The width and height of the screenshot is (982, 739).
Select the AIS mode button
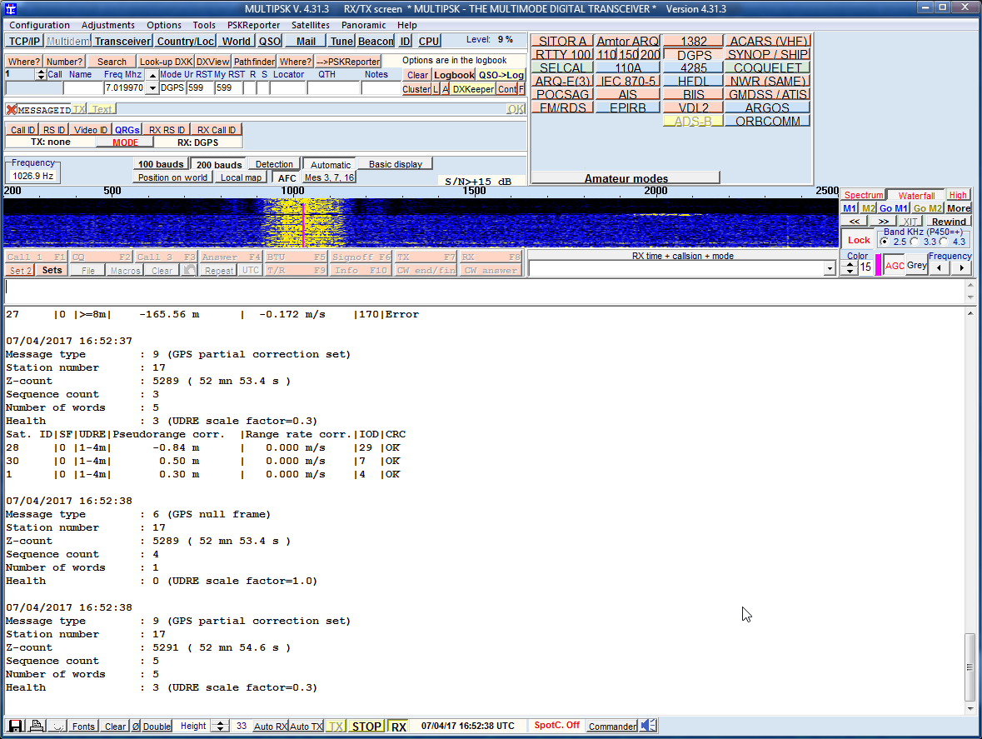coord(627,95)
